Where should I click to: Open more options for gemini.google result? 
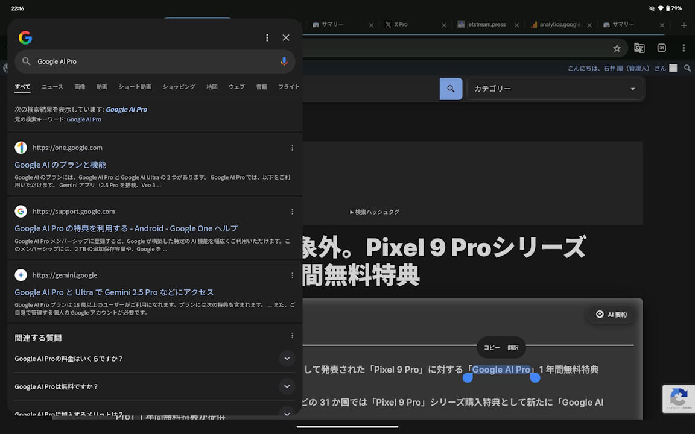tap(292, 275)
